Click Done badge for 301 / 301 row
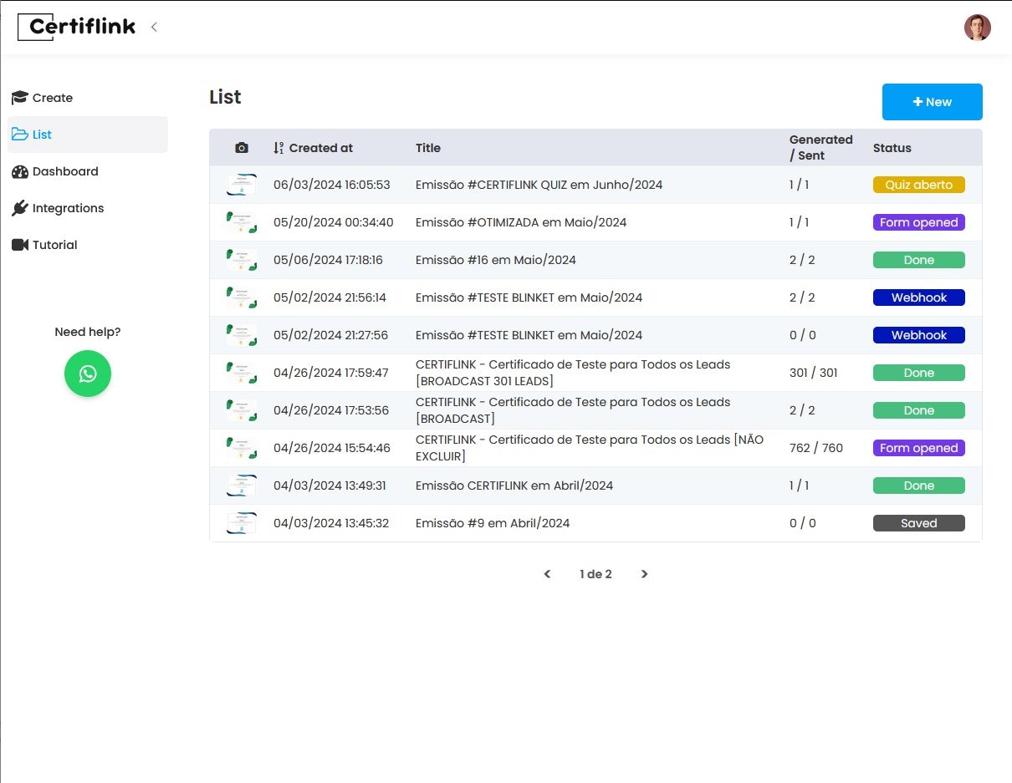1012x783 pixels. [919, 373]
